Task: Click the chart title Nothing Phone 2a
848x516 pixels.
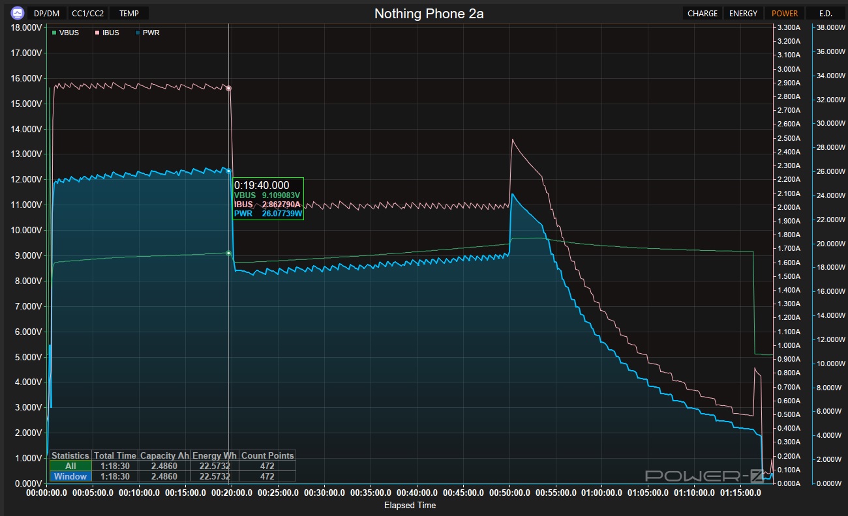Action: coord(429,14)
